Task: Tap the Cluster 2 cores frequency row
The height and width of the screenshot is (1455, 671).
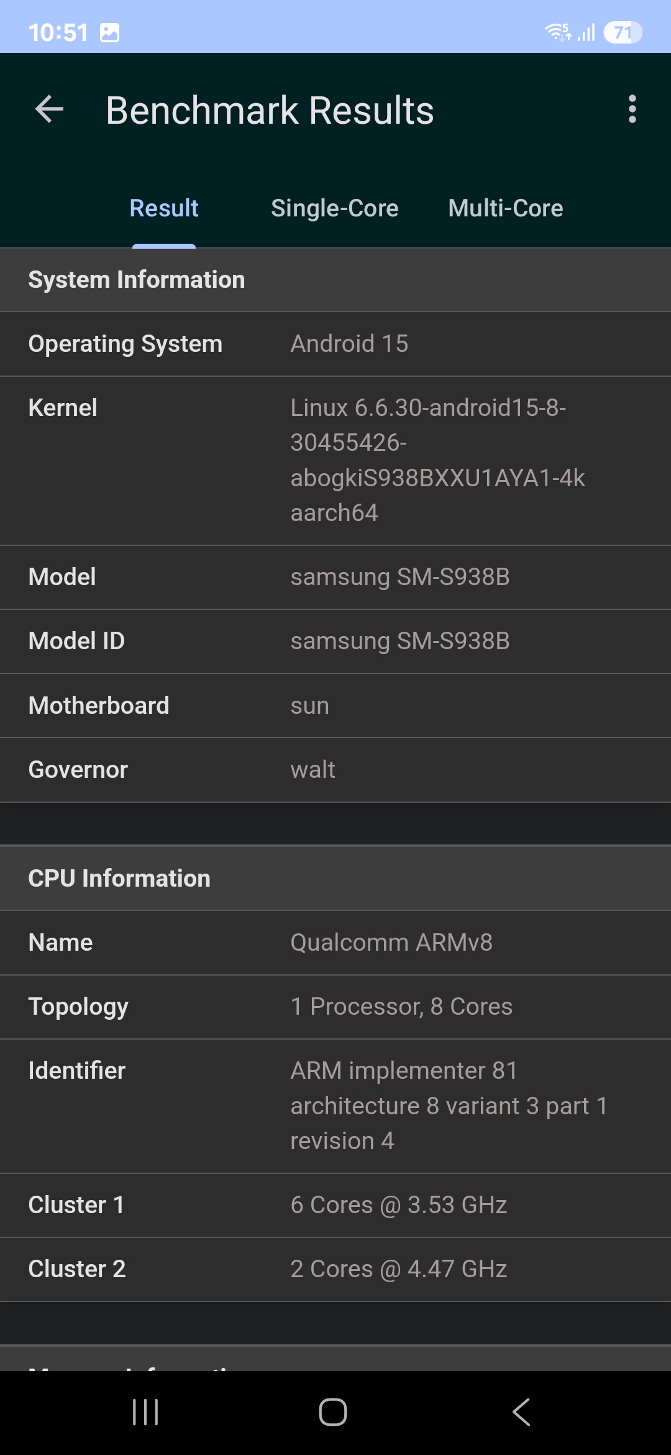Action: (335, 1269)
